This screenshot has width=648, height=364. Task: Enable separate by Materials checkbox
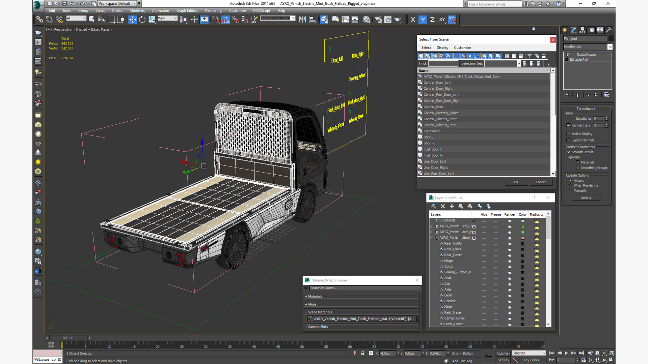pyautogui.click(x=578, y=162)
